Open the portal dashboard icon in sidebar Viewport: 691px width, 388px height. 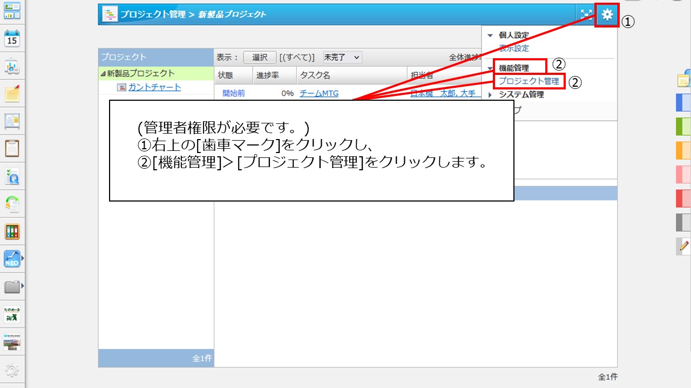coord(12,10)
